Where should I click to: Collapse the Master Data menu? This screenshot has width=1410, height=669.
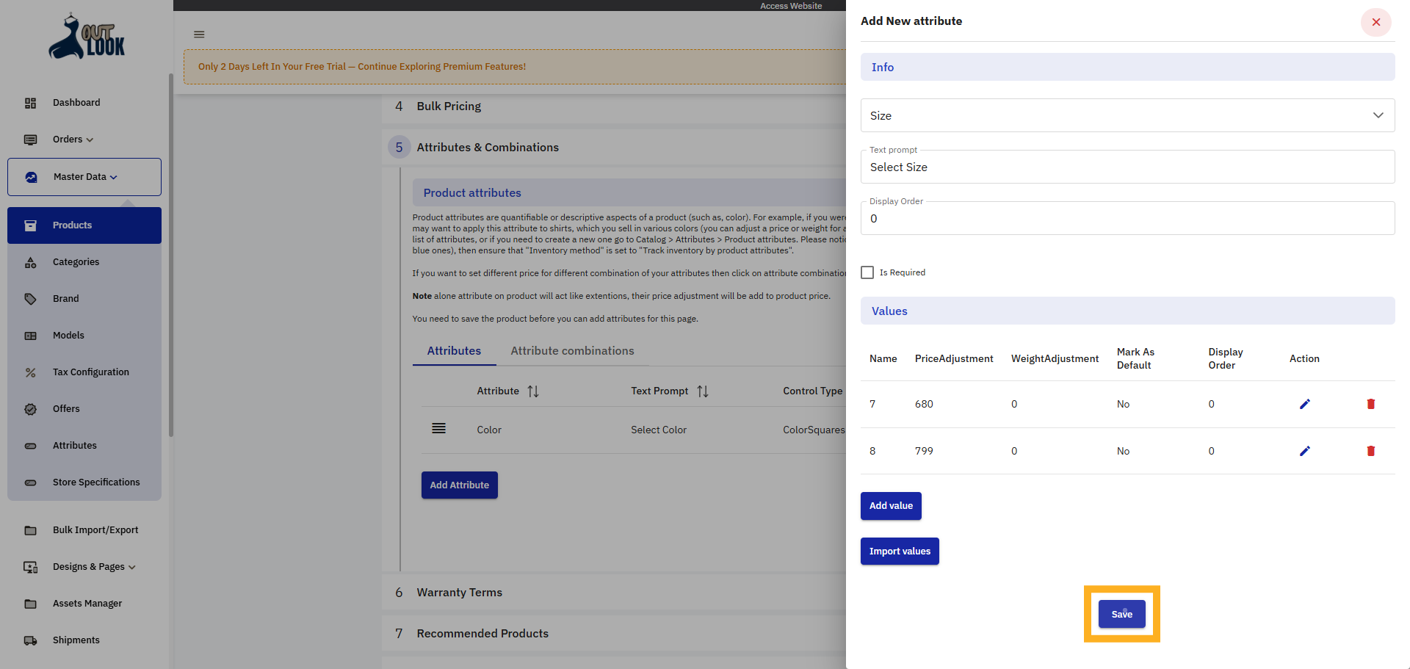tap(84, 177)
